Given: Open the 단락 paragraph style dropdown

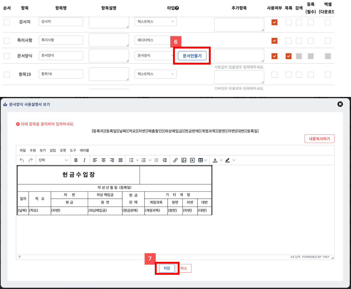Looking at the screenshot, I should tap(53, 160).
